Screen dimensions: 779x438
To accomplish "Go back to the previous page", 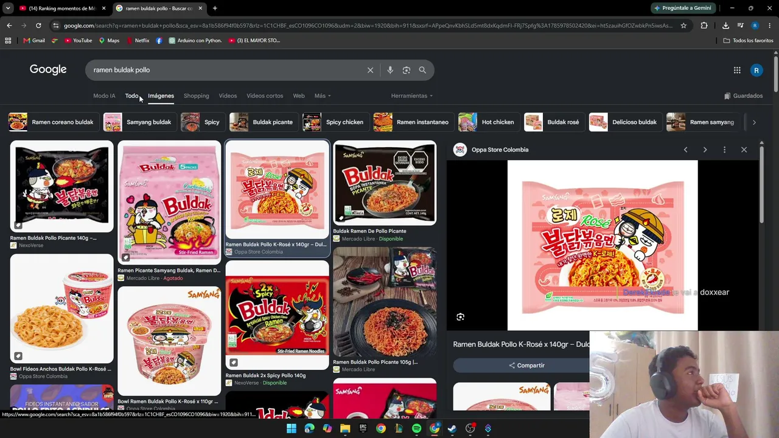I will 9,26.
